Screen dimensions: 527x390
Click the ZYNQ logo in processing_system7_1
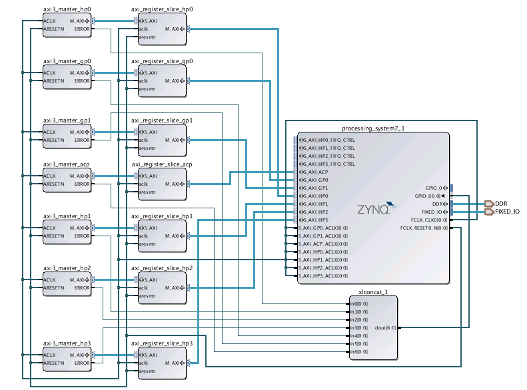pyautogui.click(x=373, y=208)
